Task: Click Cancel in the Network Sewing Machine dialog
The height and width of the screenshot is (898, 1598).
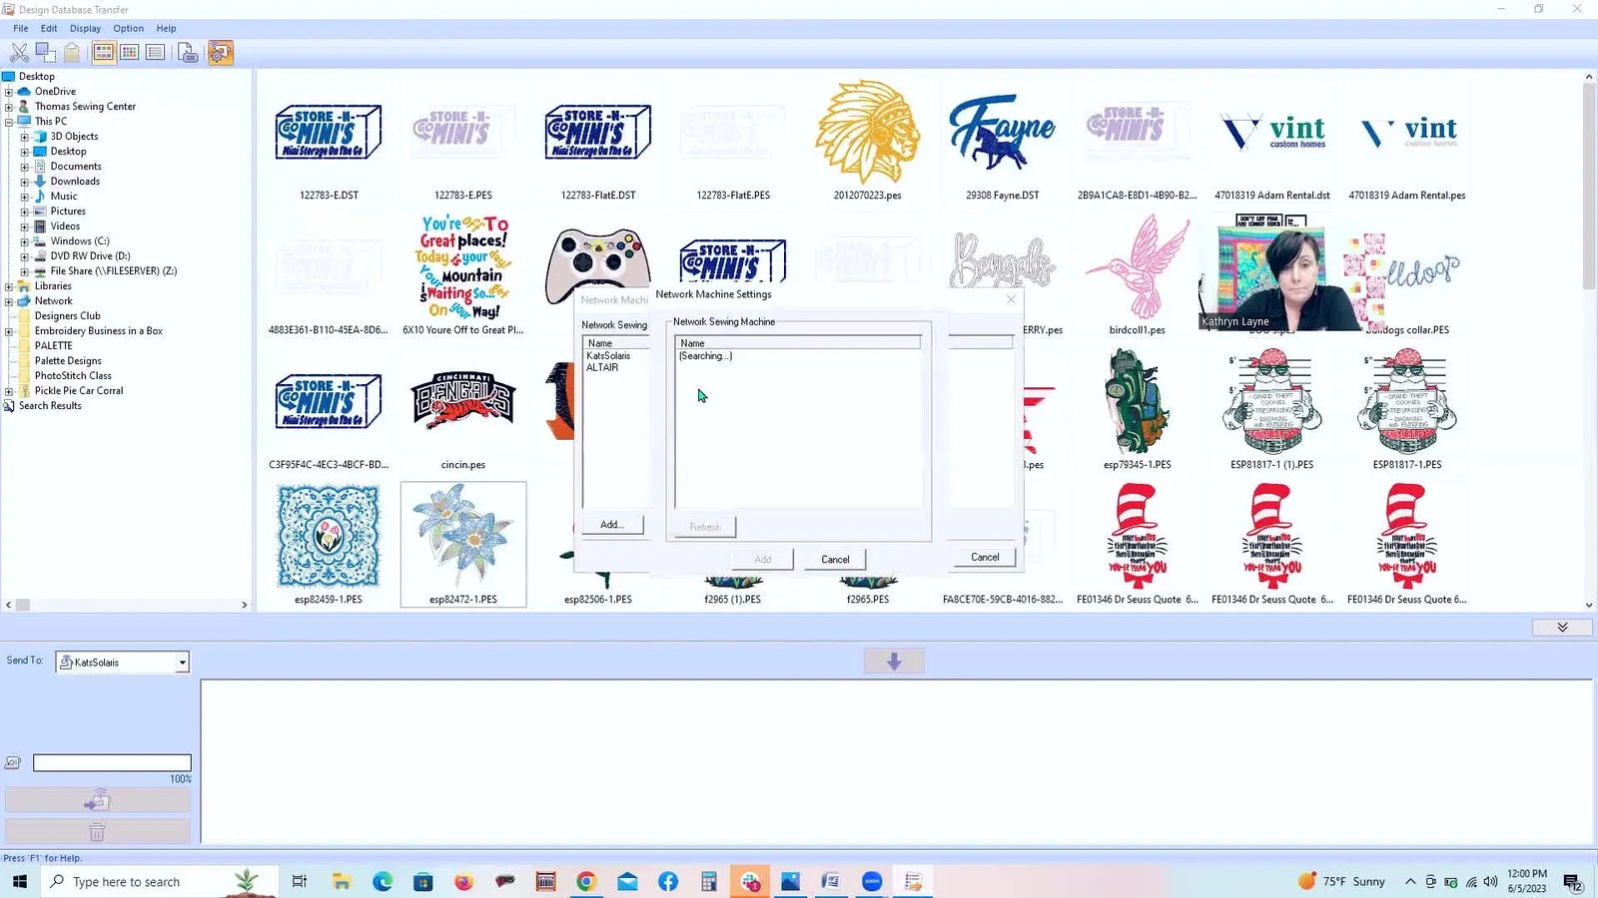Action: pos(835,560)
